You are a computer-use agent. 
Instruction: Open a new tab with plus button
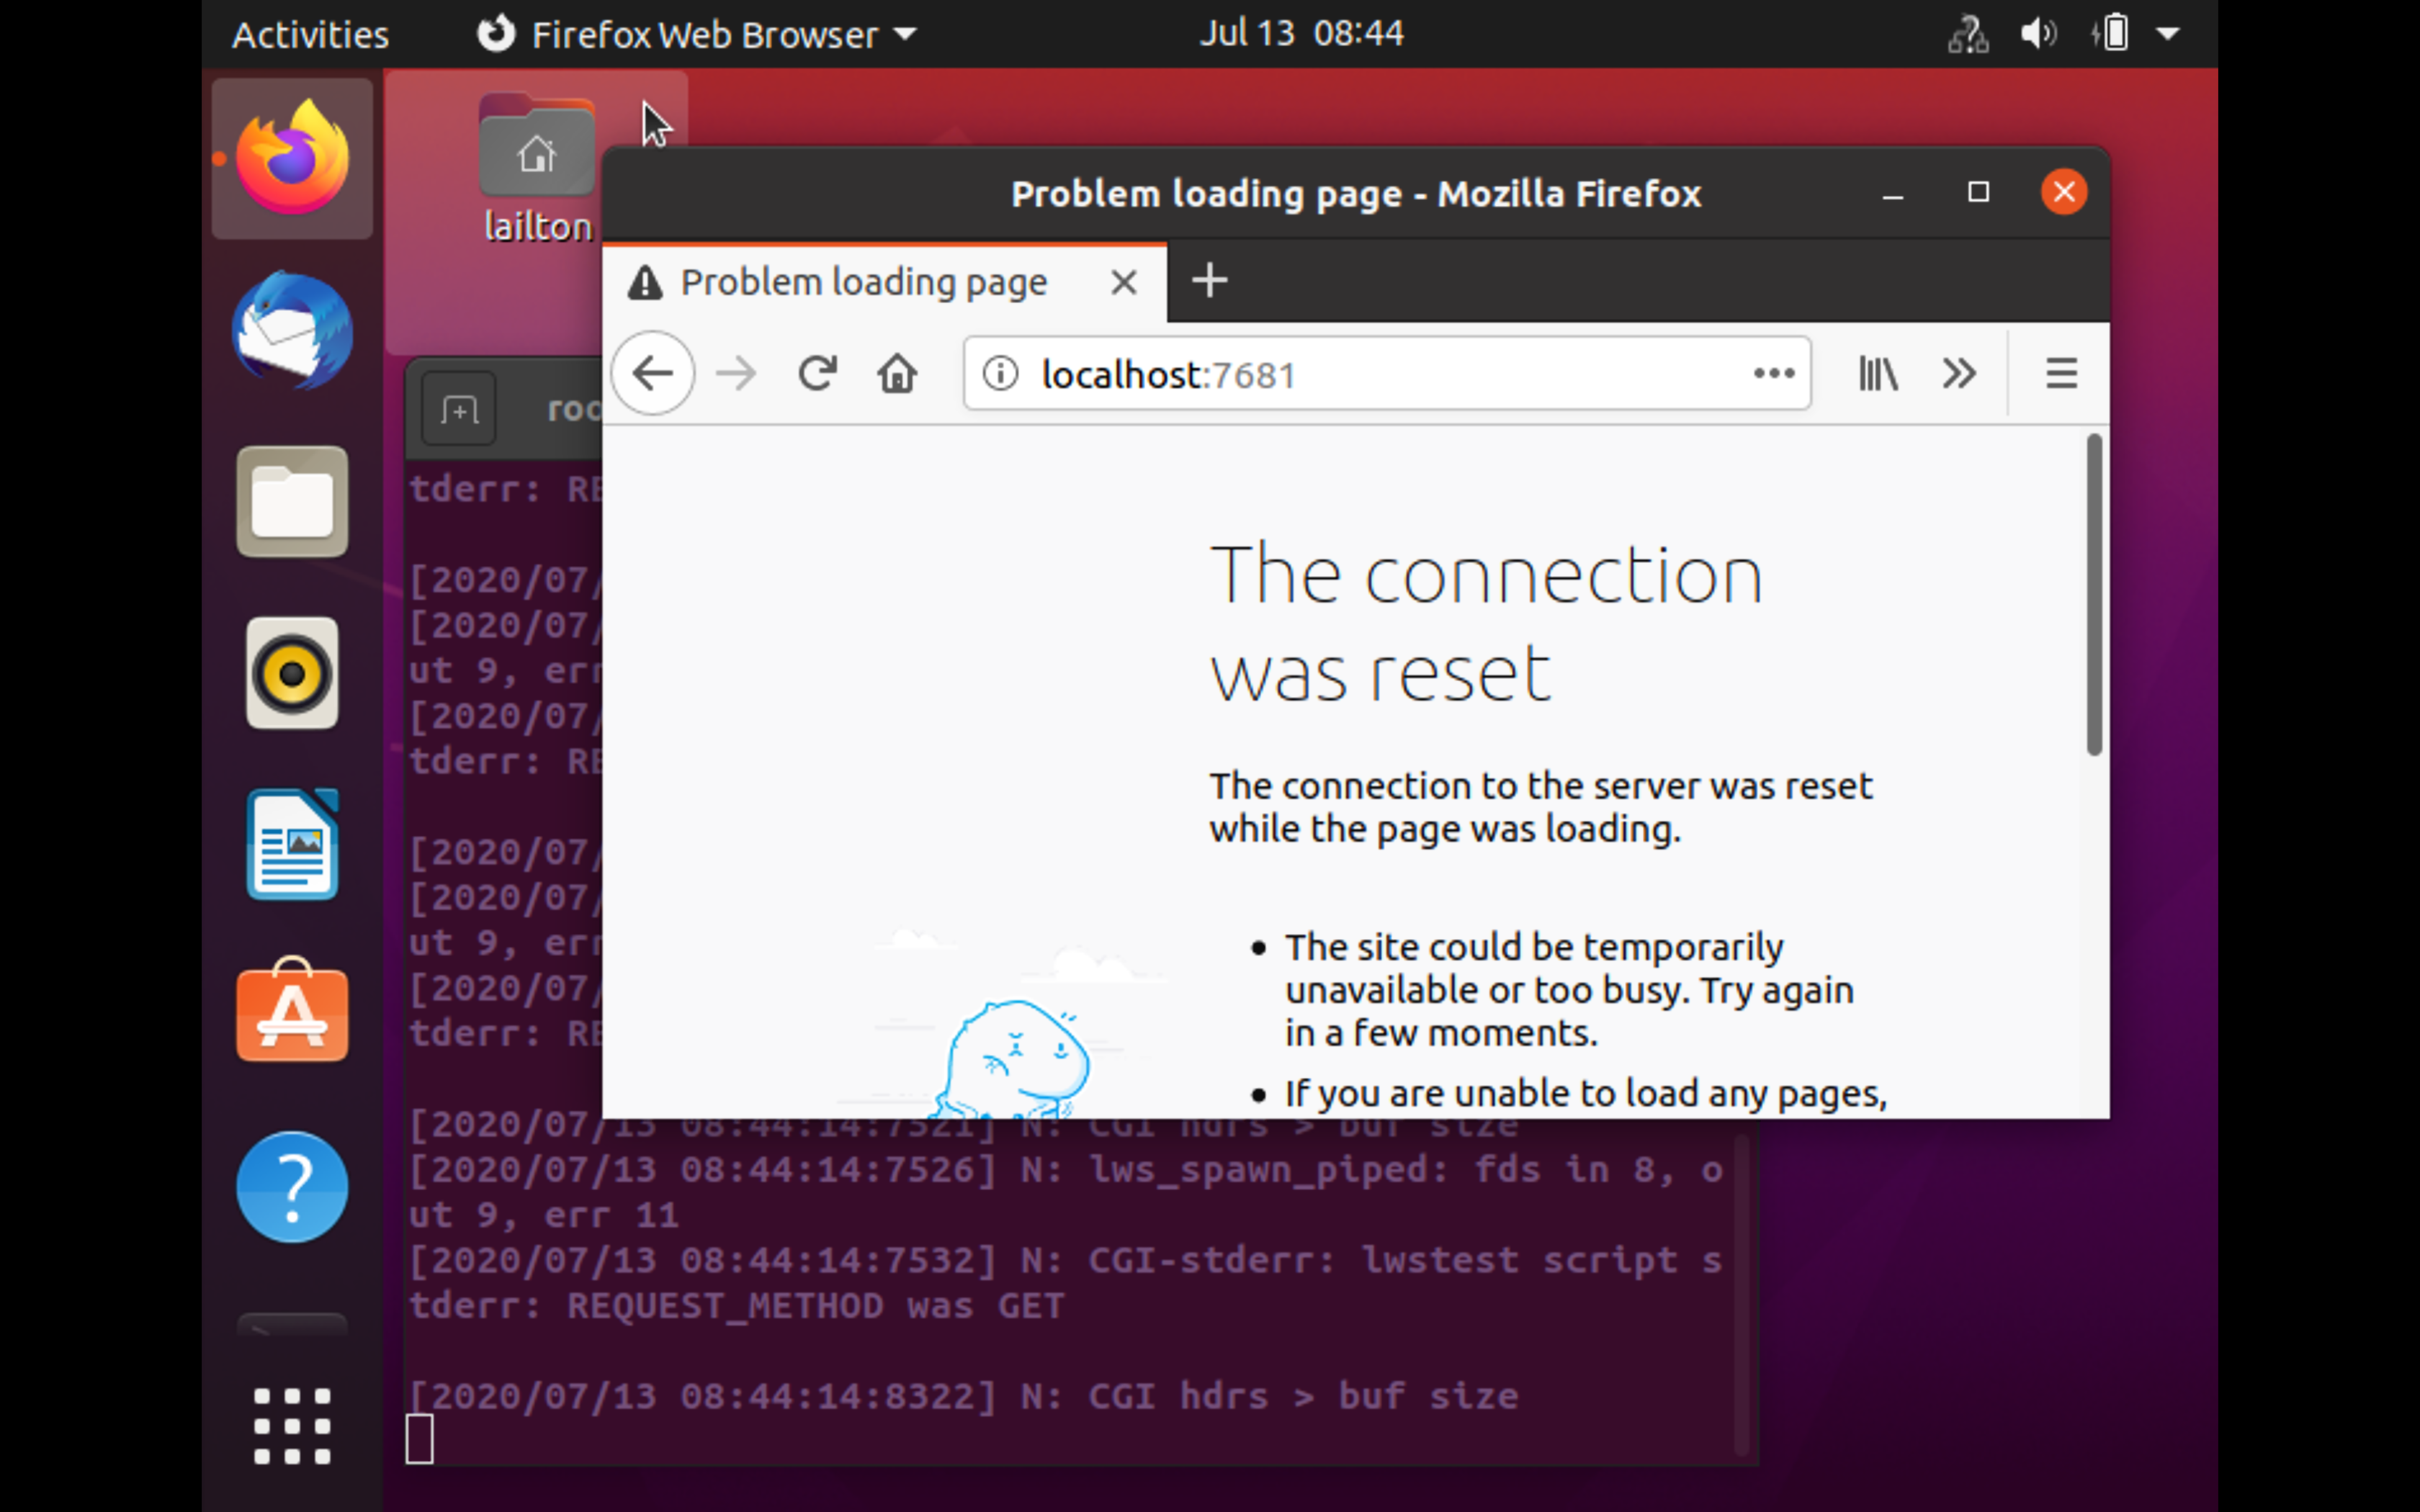(x=1209, y=281)
